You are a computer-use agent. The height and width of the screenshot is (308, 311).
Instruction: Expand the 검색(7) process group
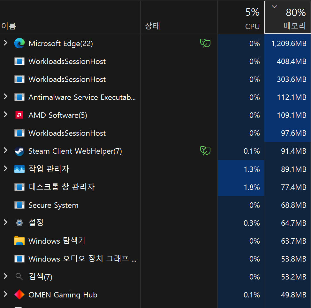[5, 276]
